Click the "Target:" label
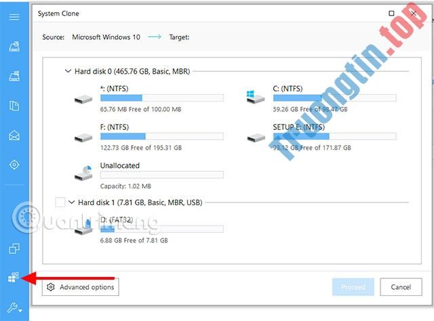Viewport: 434px width, 321px height. click(179, 37)
